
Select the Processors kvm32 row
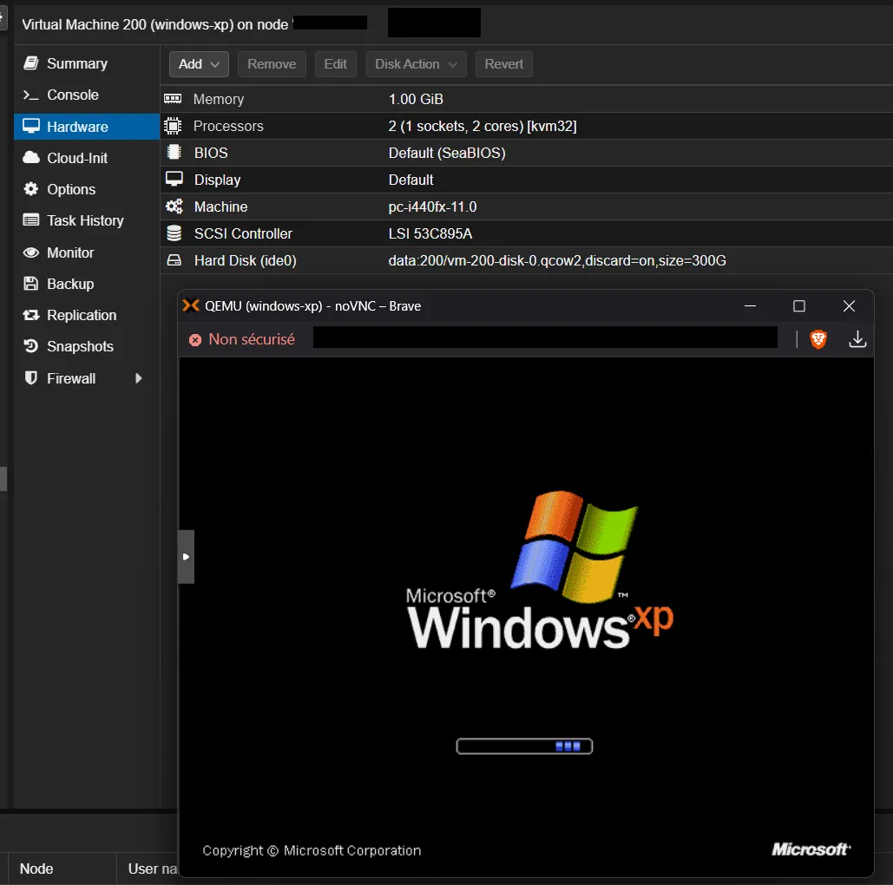526,126
